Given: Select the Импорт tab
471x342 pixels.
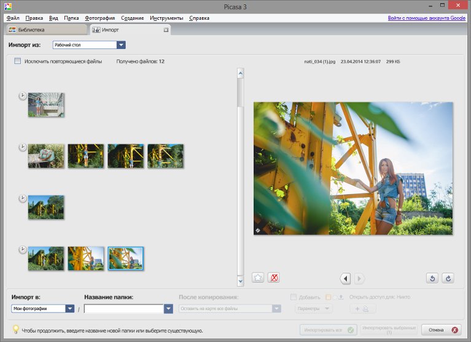Looking at the screenshot, I should 130,29.
